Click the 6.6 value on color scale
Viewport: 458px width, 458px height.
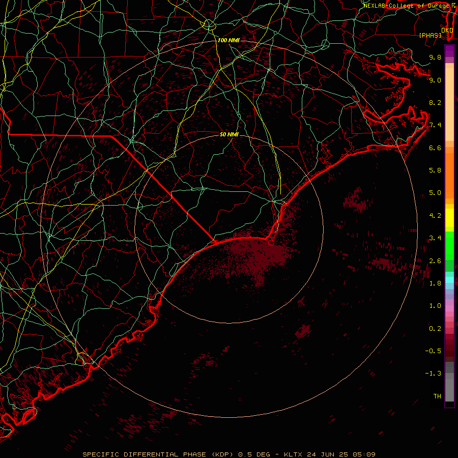(x=435, y=148)
